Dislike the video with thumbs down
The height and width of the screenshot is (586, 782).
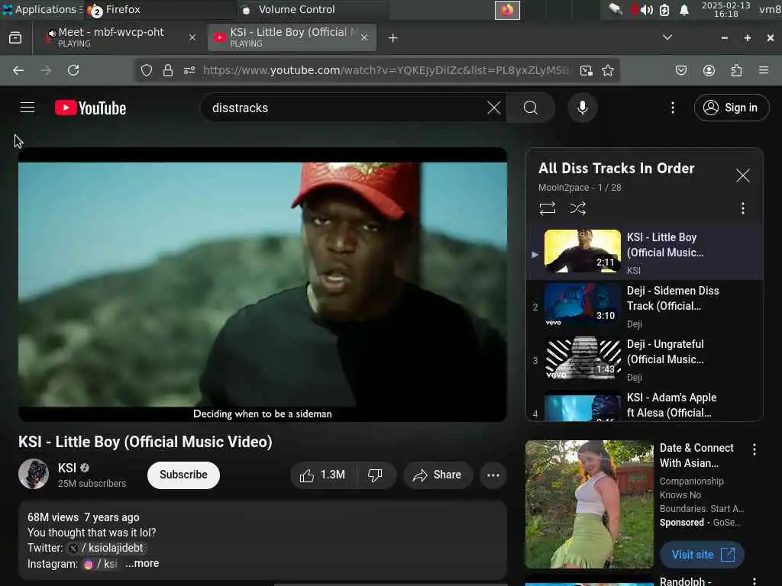point(375,475)
